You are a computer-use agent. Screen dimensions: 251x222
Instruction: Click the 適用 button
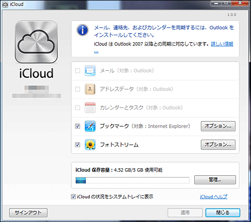pos(185,213)
